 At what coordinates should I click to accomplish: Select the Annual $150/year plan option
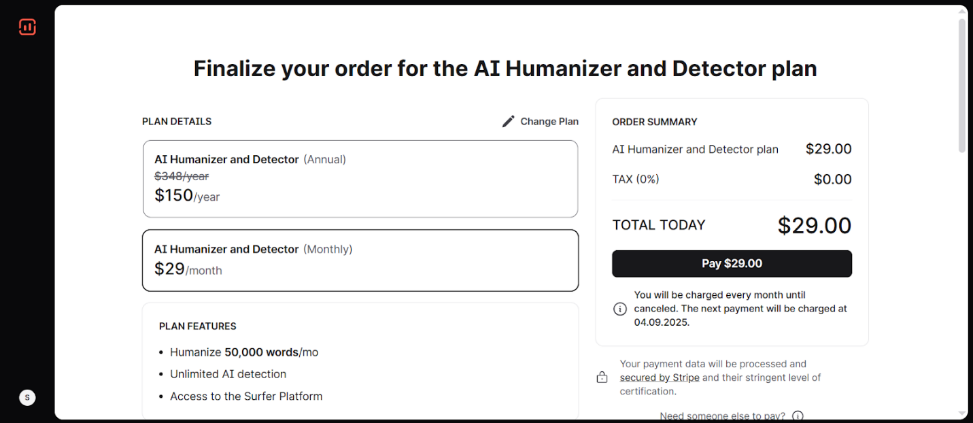pos(360,179)
